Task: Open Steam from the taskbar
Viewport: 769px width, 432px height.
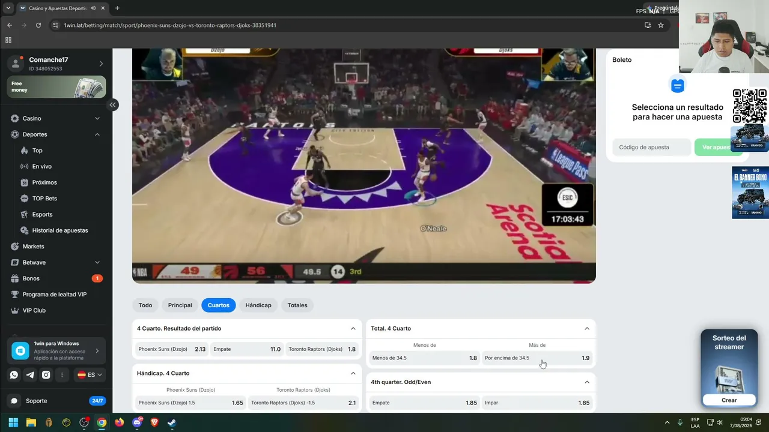Action: point(172,422)
